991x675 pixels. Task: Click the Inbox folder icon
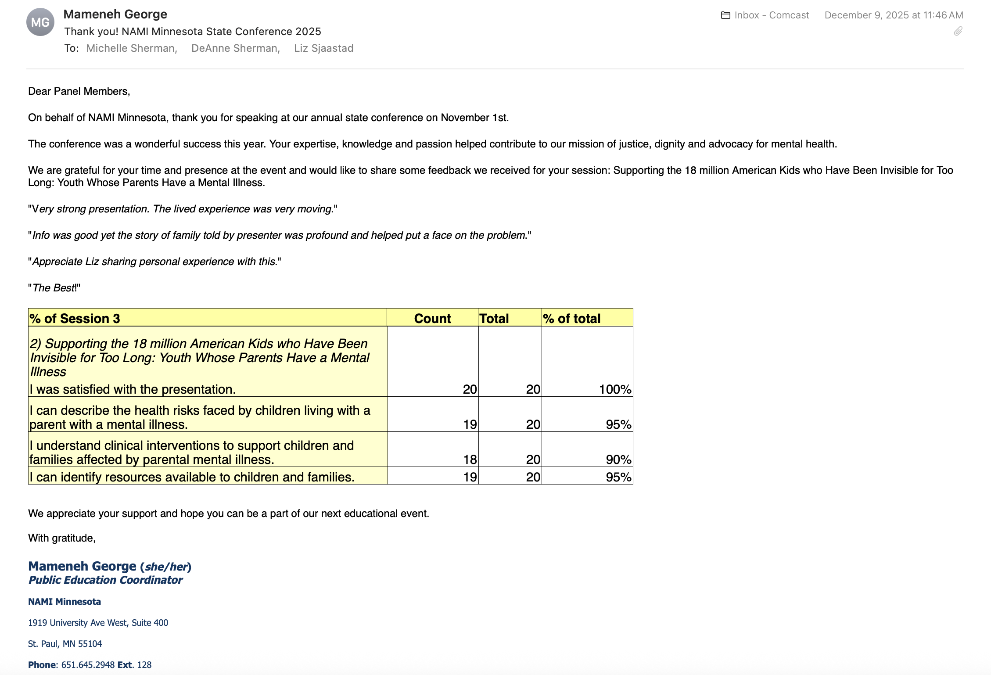click(x=725, y=15)
